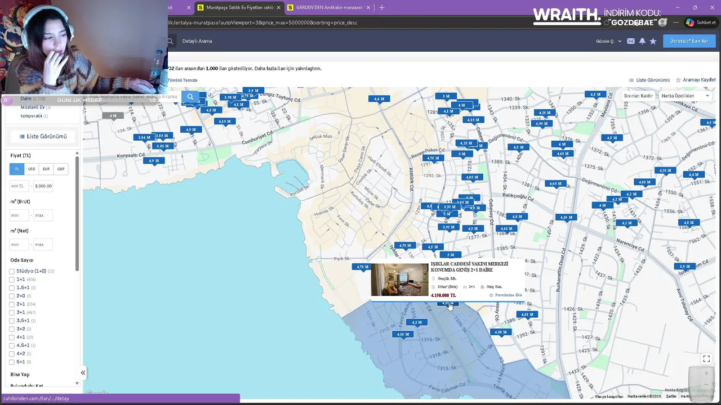The height and width of the screenshot is (405, 721).
Task: Select the 4,03 M price marker
Action: pyautogui.click(x=644, y=182)
